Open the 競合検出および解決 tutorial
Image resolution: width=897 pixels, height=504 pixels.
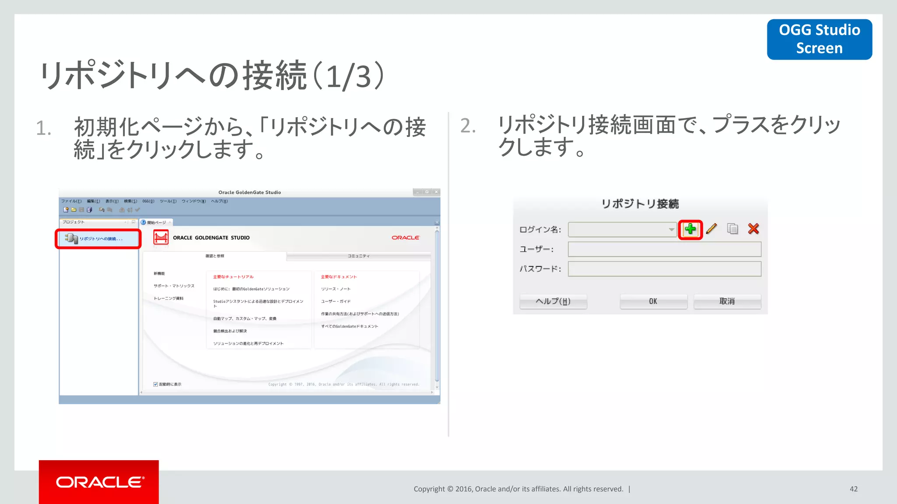(x=230, y=331)
